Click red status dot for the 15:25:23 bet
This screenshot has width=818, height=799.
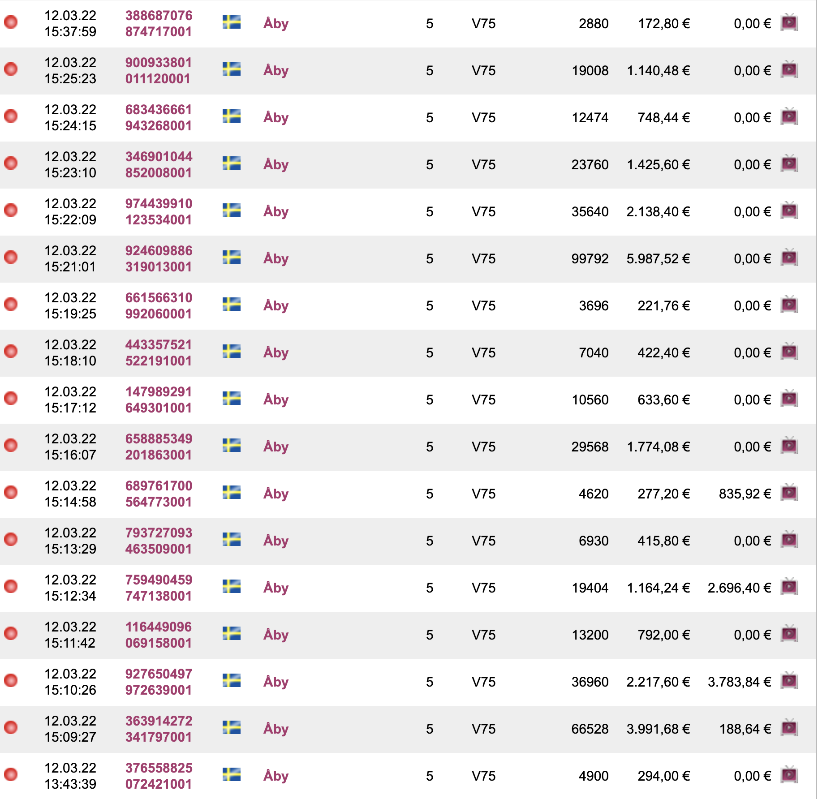pos(11,69)
